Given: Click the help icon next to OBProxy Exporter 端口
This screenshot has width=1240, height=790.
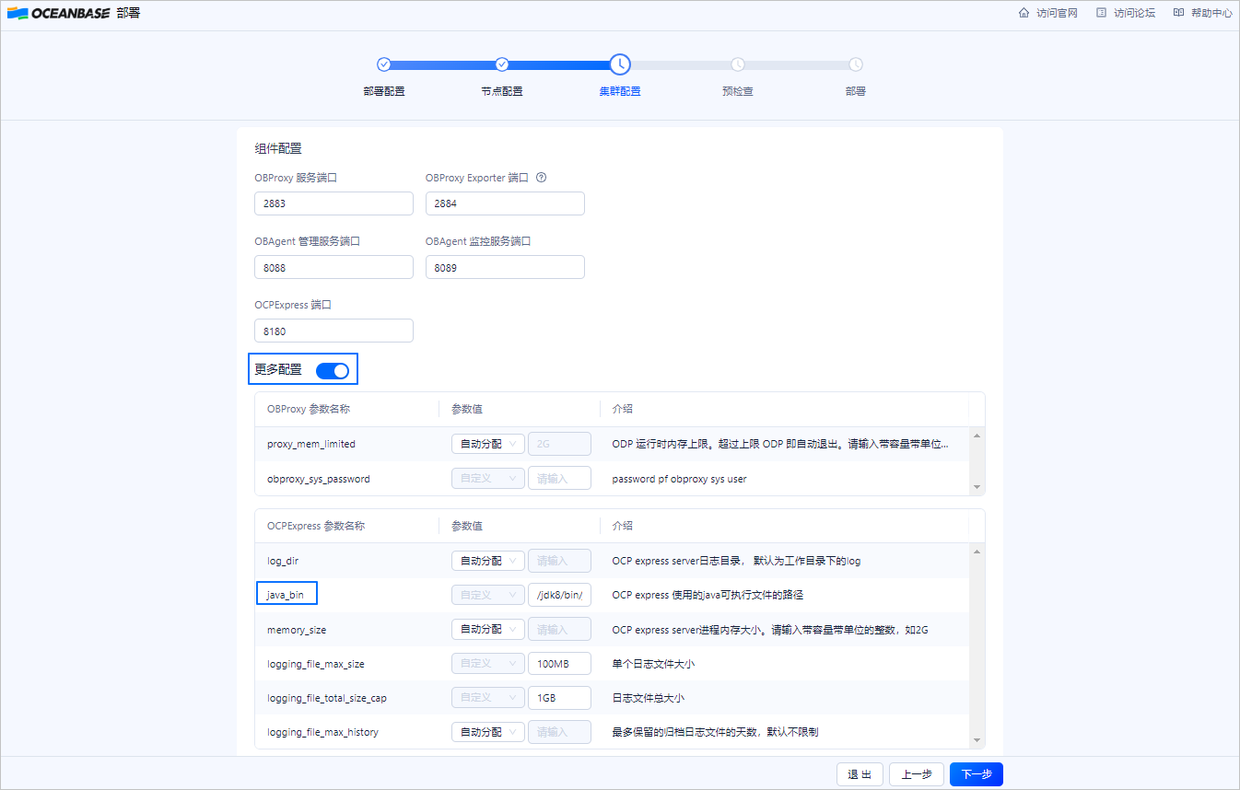Looking at the screenshot, I should pos(542,178).
